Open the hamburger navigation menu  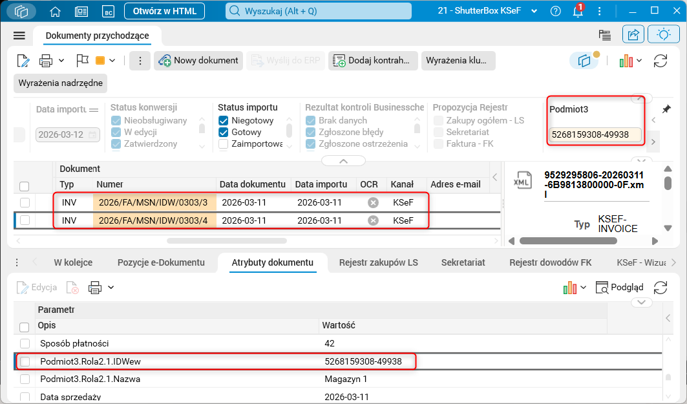coord(19,36)
